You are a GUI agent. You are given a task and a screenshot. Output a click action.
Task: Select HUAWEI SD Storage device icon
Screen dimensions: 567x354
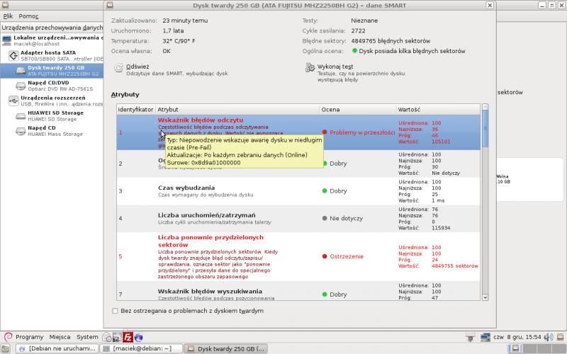pos(21,115)
